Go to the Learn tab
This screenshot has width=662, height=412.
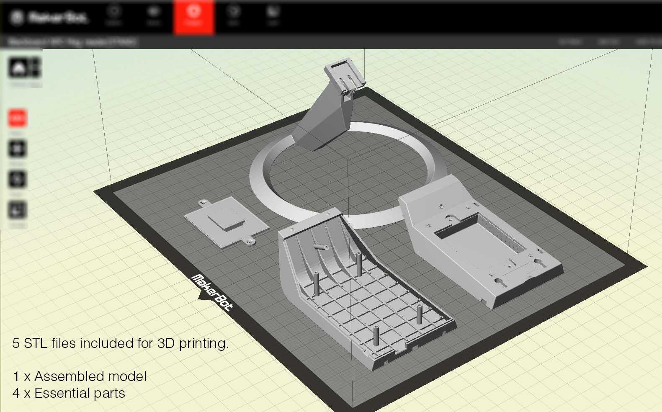[x=273, y=15]
